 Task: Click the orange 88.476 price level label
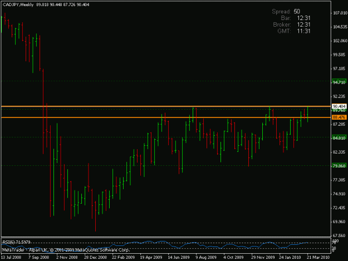[339, 117]
